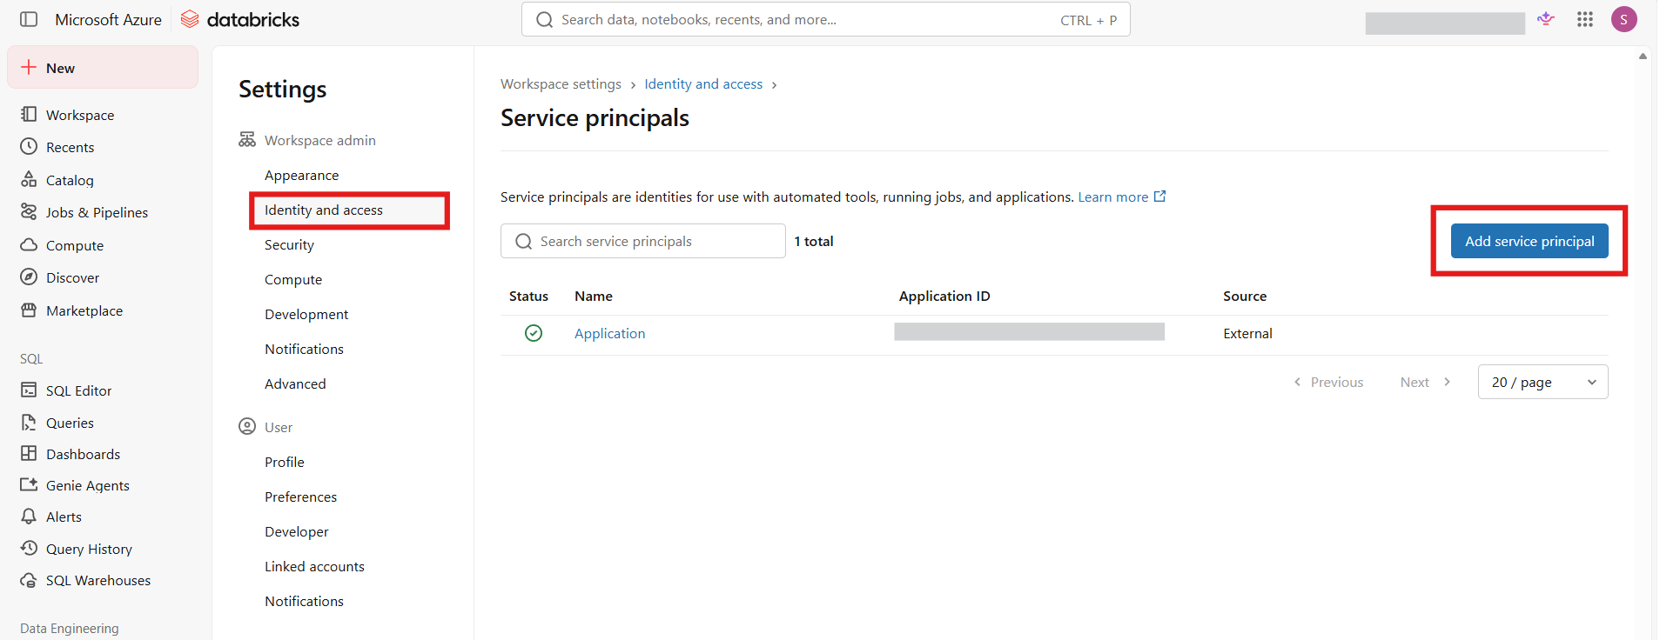Open the Learn more link
This screenshot has width=1660, height=640.
(x=1121, y=197)
